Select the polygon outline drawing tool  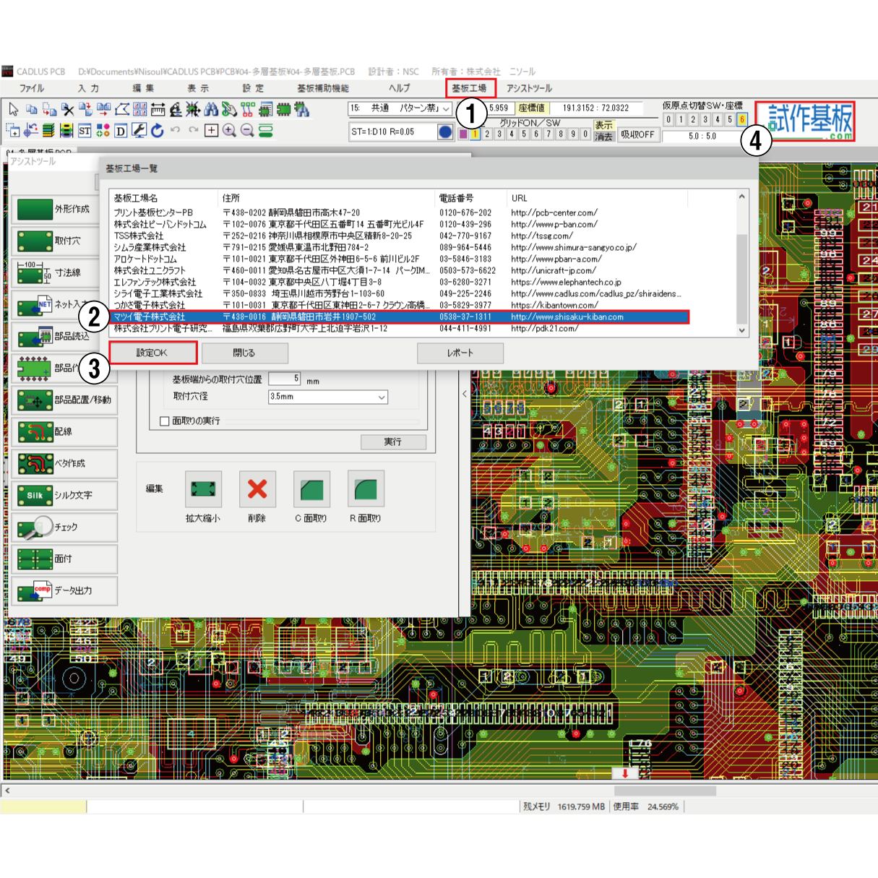(x=122, y=109)
